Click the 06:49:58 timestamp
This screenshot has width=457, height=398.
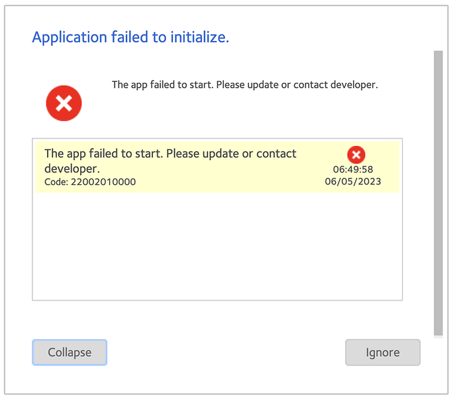point(353,170)
